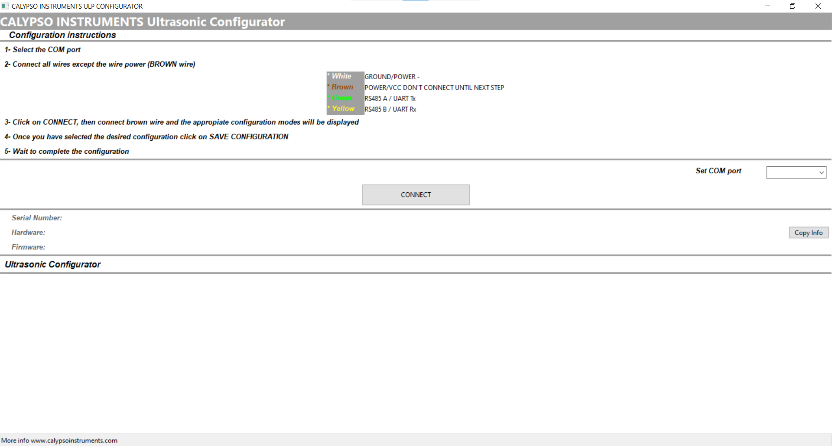Click the Ultrasonic Configurator section heading
Image resolution: width=832 pixels, height=446 pixels.
click(52, 265)
